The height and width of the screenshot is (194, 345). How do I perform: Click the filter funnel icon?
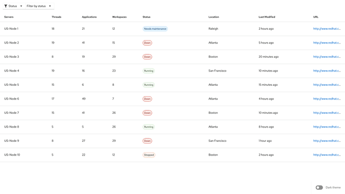click(x=6, y=6)
